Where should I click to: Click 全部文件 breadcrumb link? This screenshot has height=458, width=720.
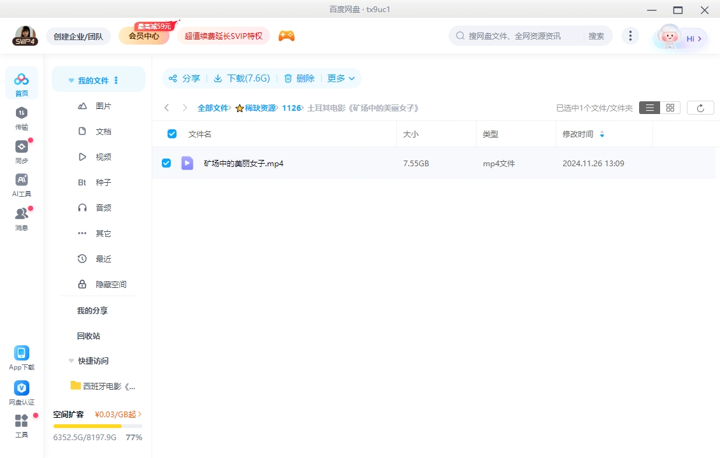tap(212, 108)
